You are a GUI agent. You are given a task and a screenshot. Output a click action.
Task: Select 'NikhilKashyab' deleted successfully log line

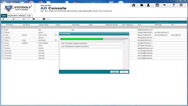[75, 46]
